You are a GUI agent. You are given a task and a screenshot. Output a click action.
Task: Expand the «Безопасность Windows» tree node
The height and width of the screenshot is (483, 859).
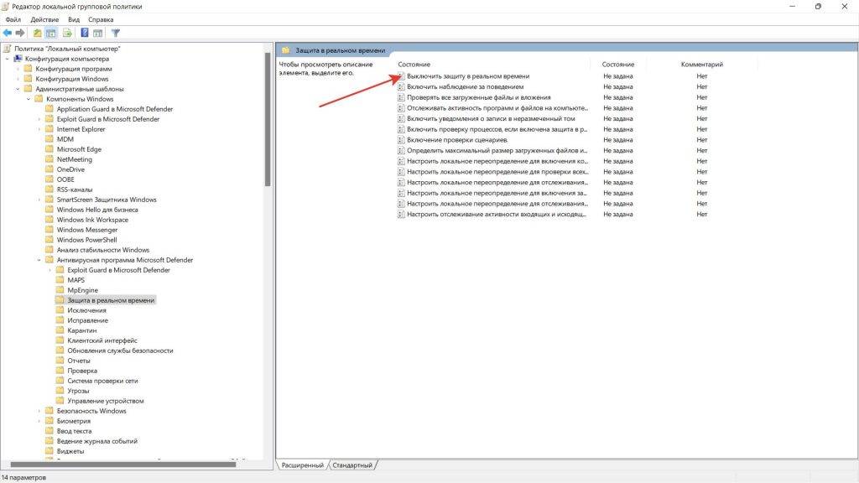coord(39,411)
